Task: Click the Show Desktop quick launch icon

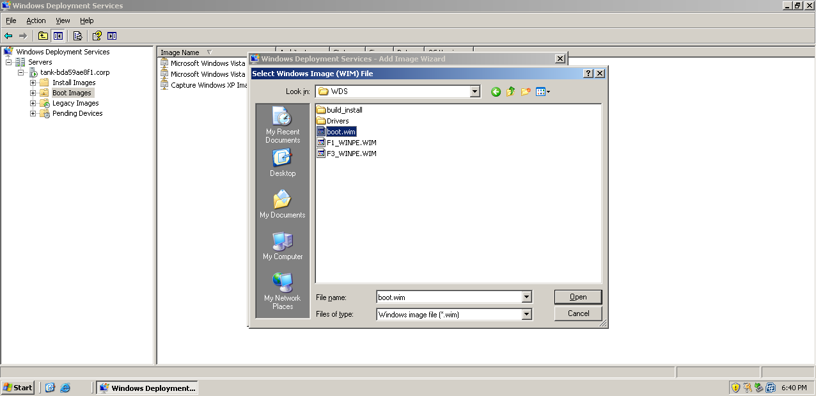Action: 50,388
